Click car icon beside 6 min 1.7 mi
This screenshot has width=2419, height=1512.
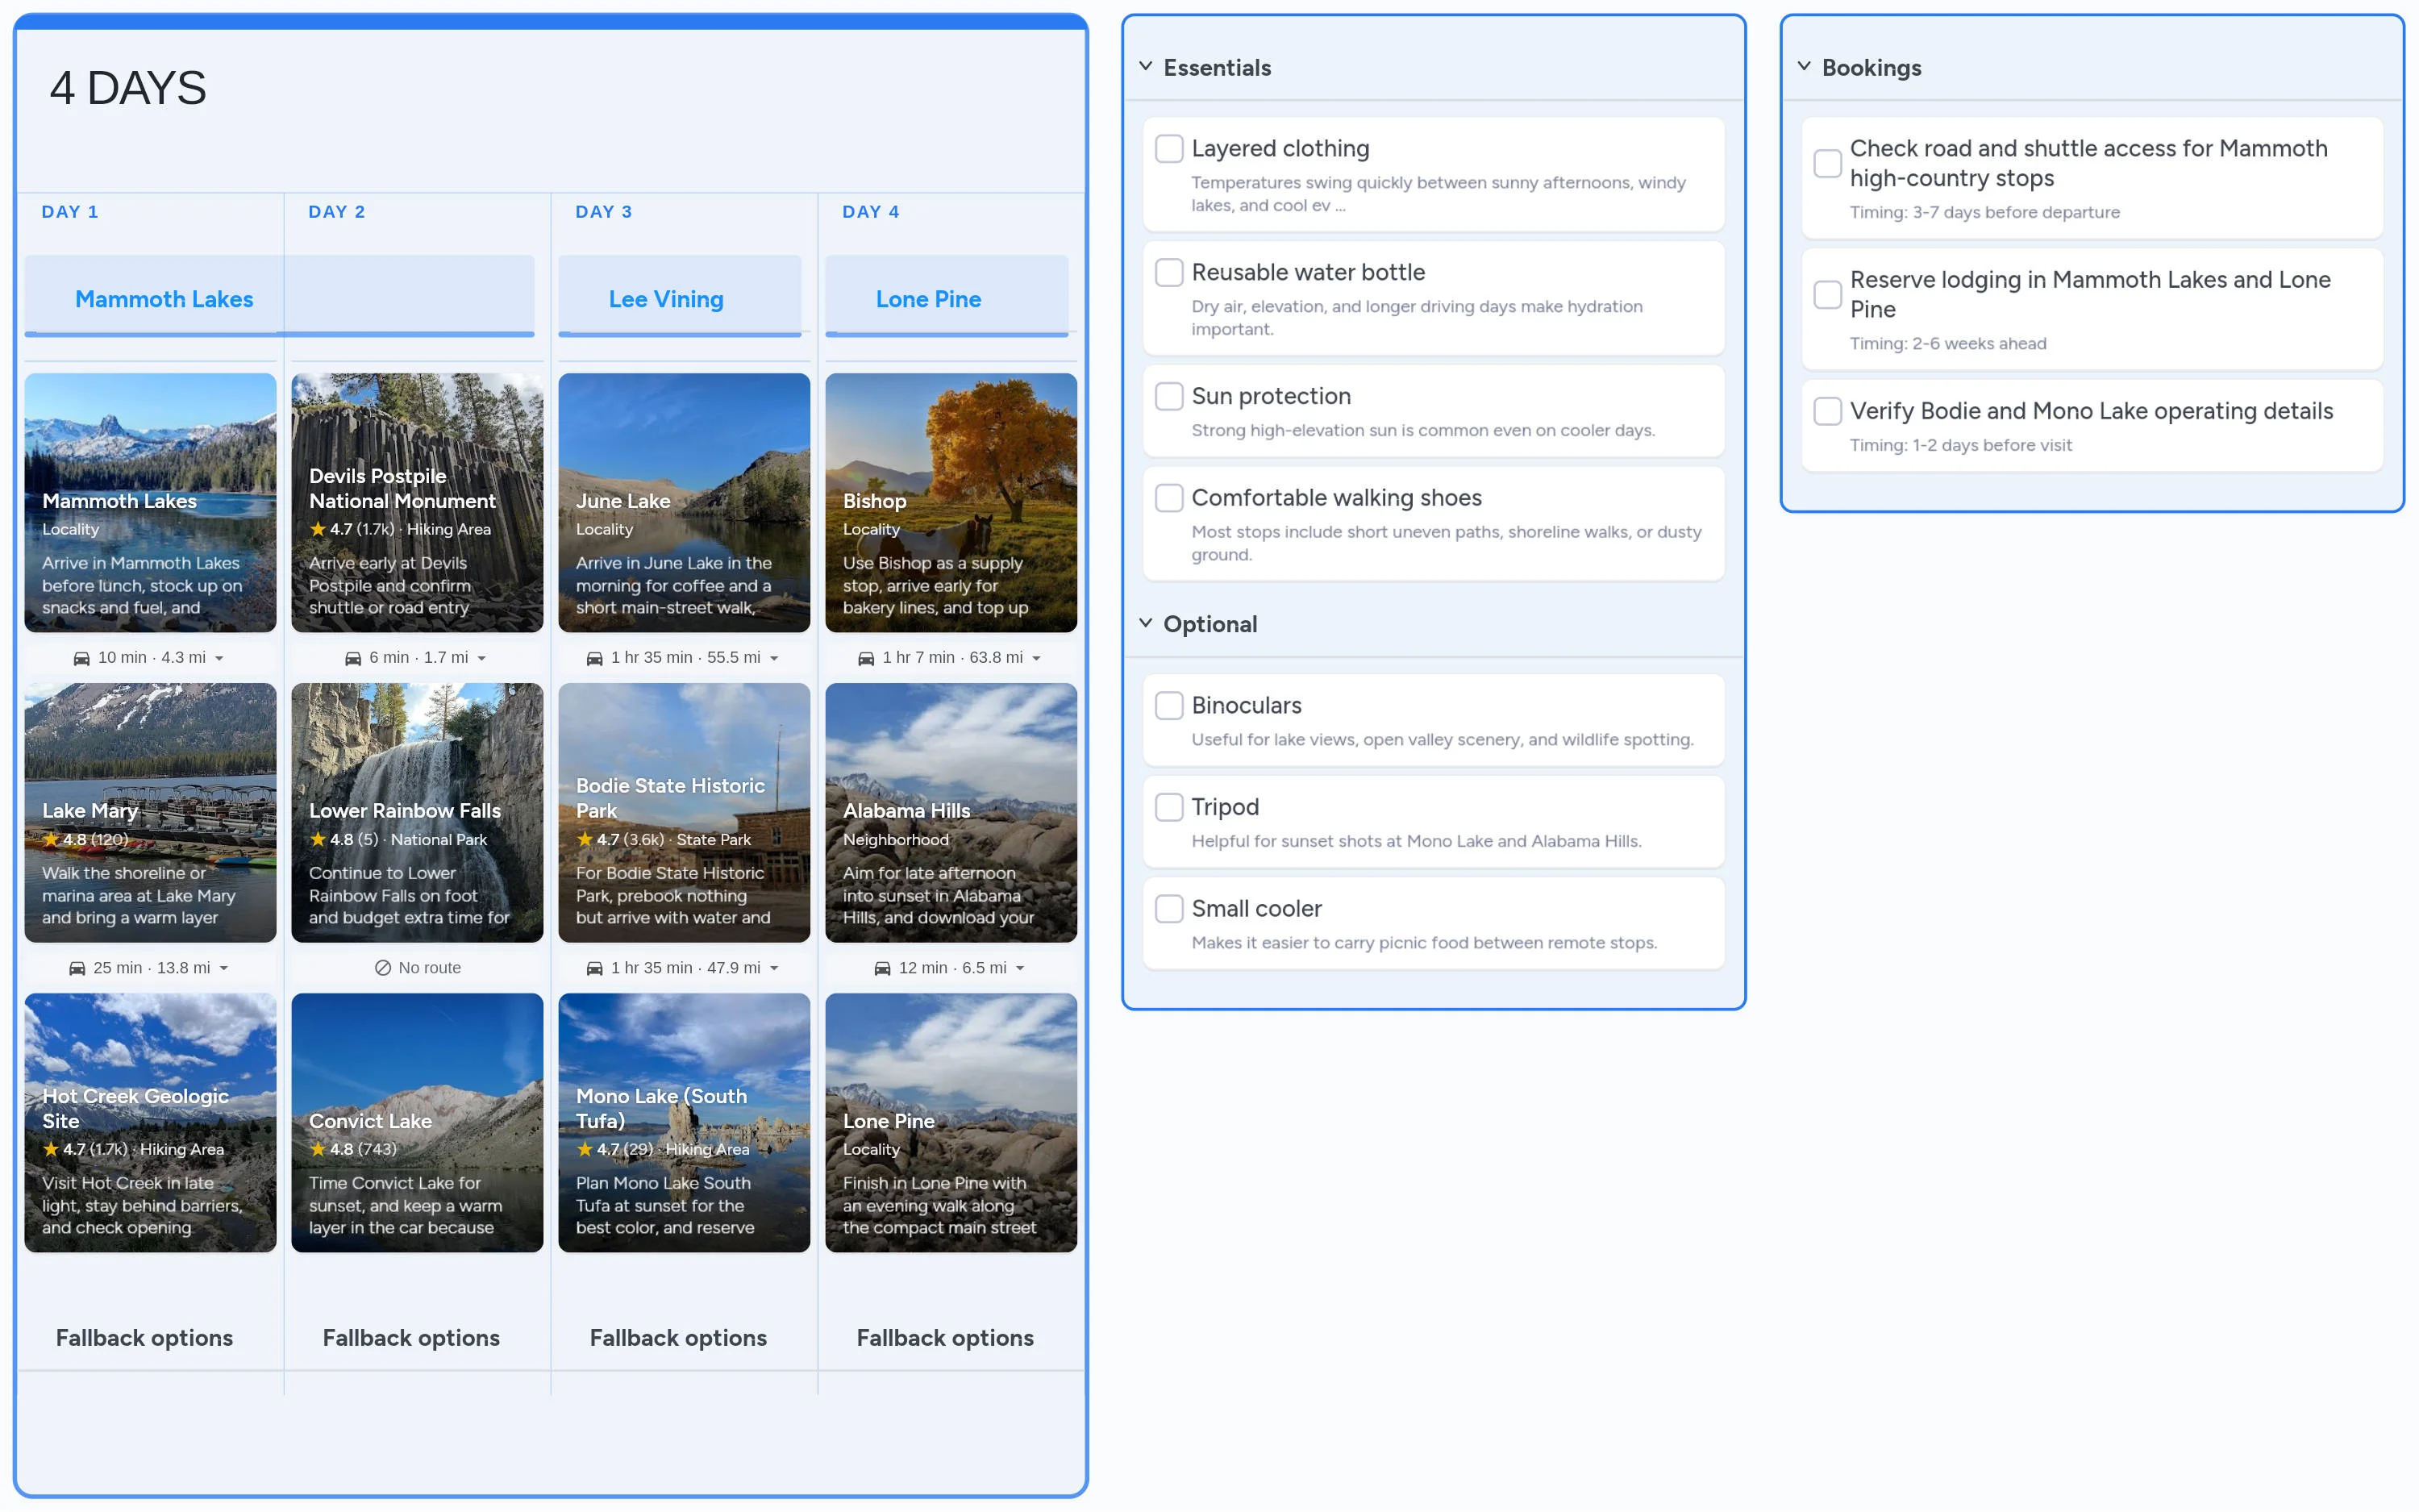353,658
